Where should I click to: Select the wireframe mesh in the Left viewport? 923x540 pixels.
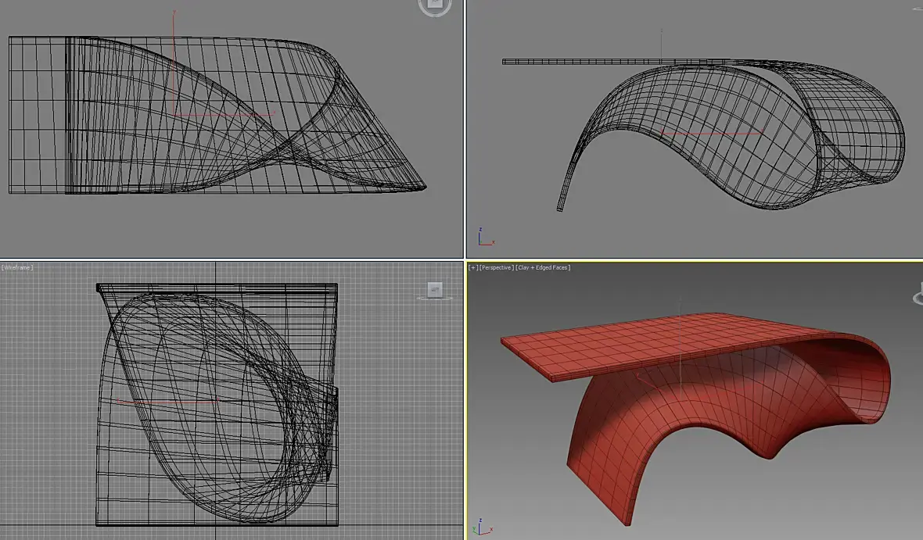pos(217,404)
